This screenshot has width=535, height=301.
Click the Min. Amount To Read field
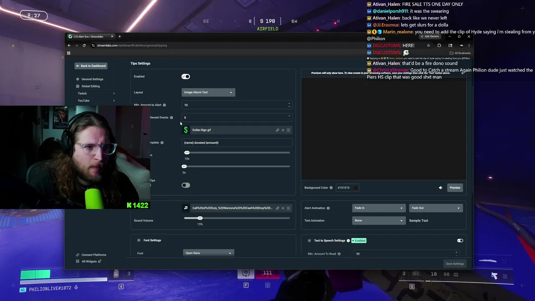(x=406, y=254)
